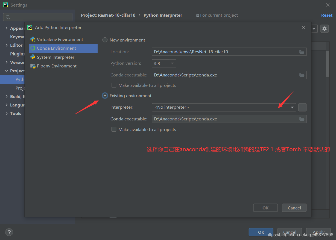The height and width of the screenshot is (240, 336).
Task: Click the Location path field
Action: click(229, 52)
